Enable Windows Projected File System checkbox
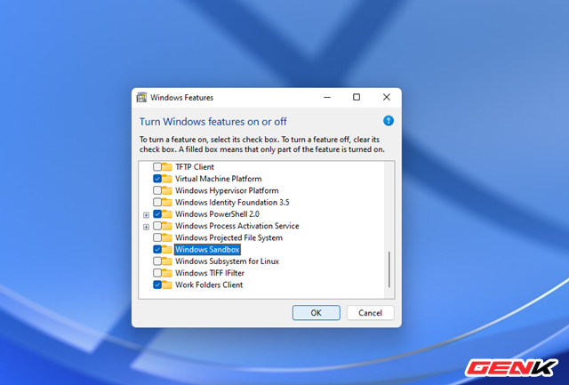569x385 pixels. [157, 237]
